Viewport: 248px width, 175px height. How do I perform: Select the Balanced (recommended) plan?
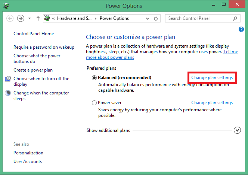point(94,78)
